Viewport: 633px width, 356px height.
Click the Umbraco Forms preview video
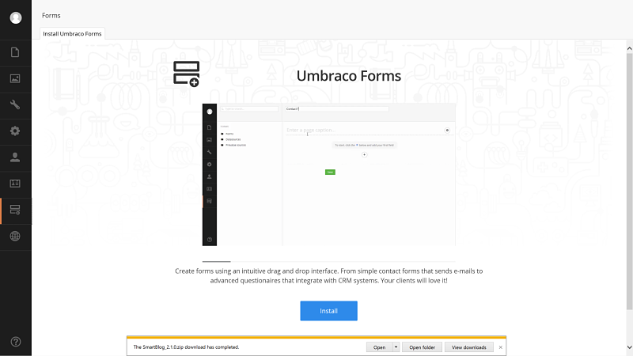pyautogui.click(x=328, y=174)
